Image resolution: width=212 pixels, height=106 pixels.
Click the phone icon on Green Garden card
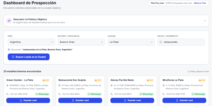click(x=8, y=94)
